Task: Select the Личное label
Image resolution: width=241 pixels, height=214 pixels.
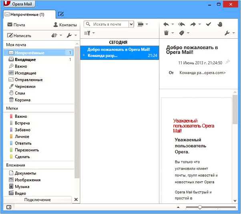Action: click(19, 137)
